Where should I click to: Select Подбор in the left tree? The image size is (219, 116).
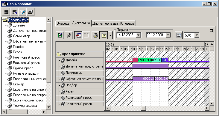[19, 47]
